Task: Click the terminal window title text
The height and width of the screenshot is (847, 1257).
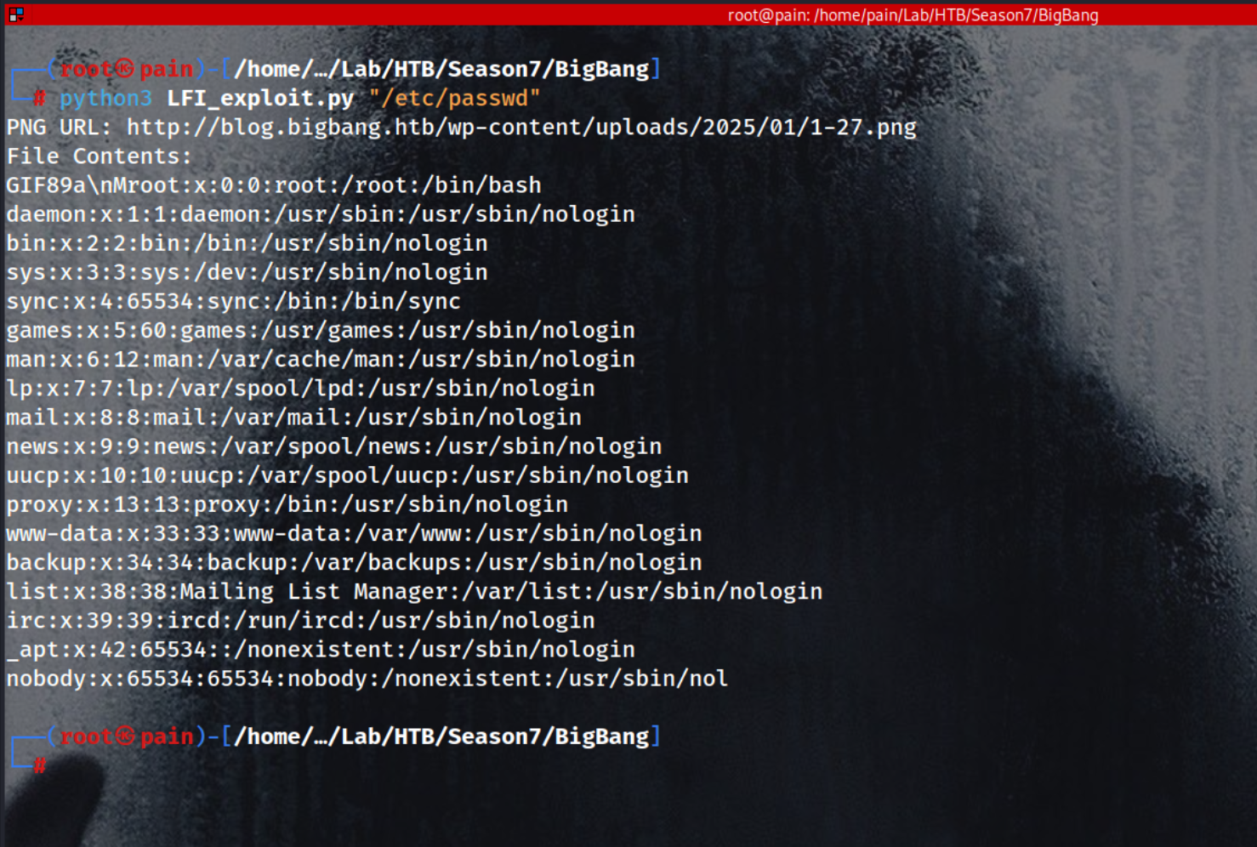Action: 913,15
